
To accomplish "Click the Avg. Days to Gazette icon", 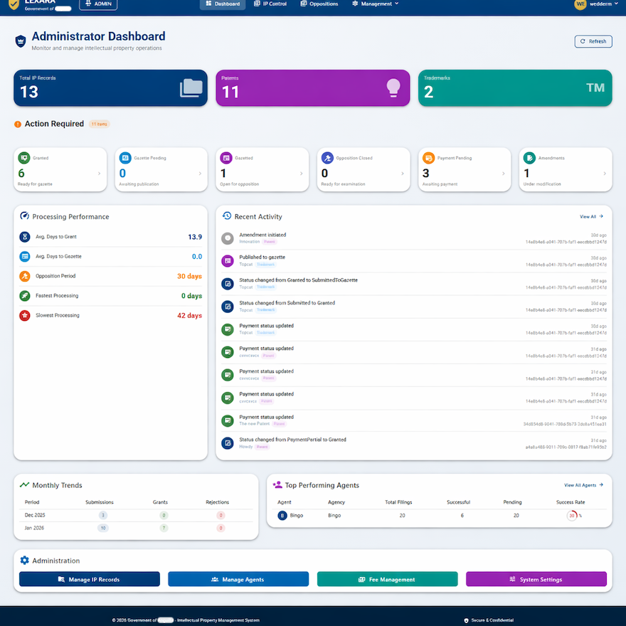I will tap(25, 256).
